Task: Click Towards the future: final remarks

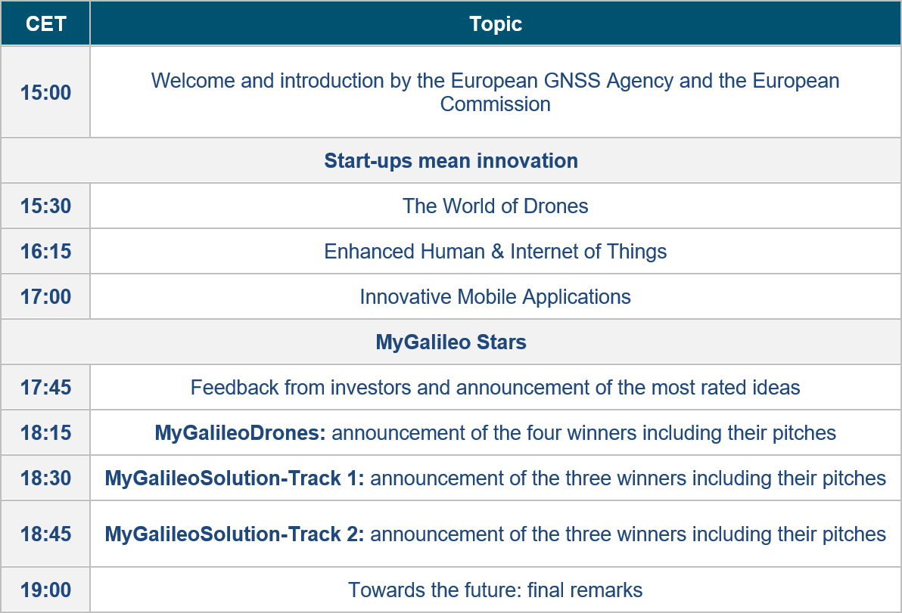Action: point(496,590)
